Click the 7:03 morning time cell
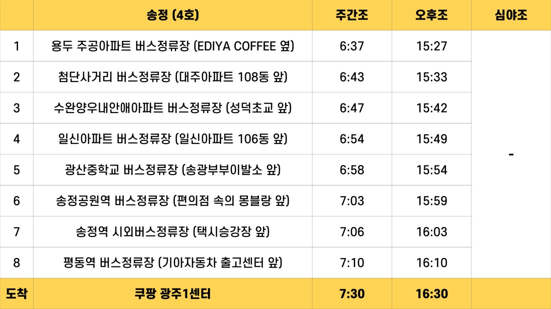The width and height of the screenshot is (551, 309). [x=352, y=200]
